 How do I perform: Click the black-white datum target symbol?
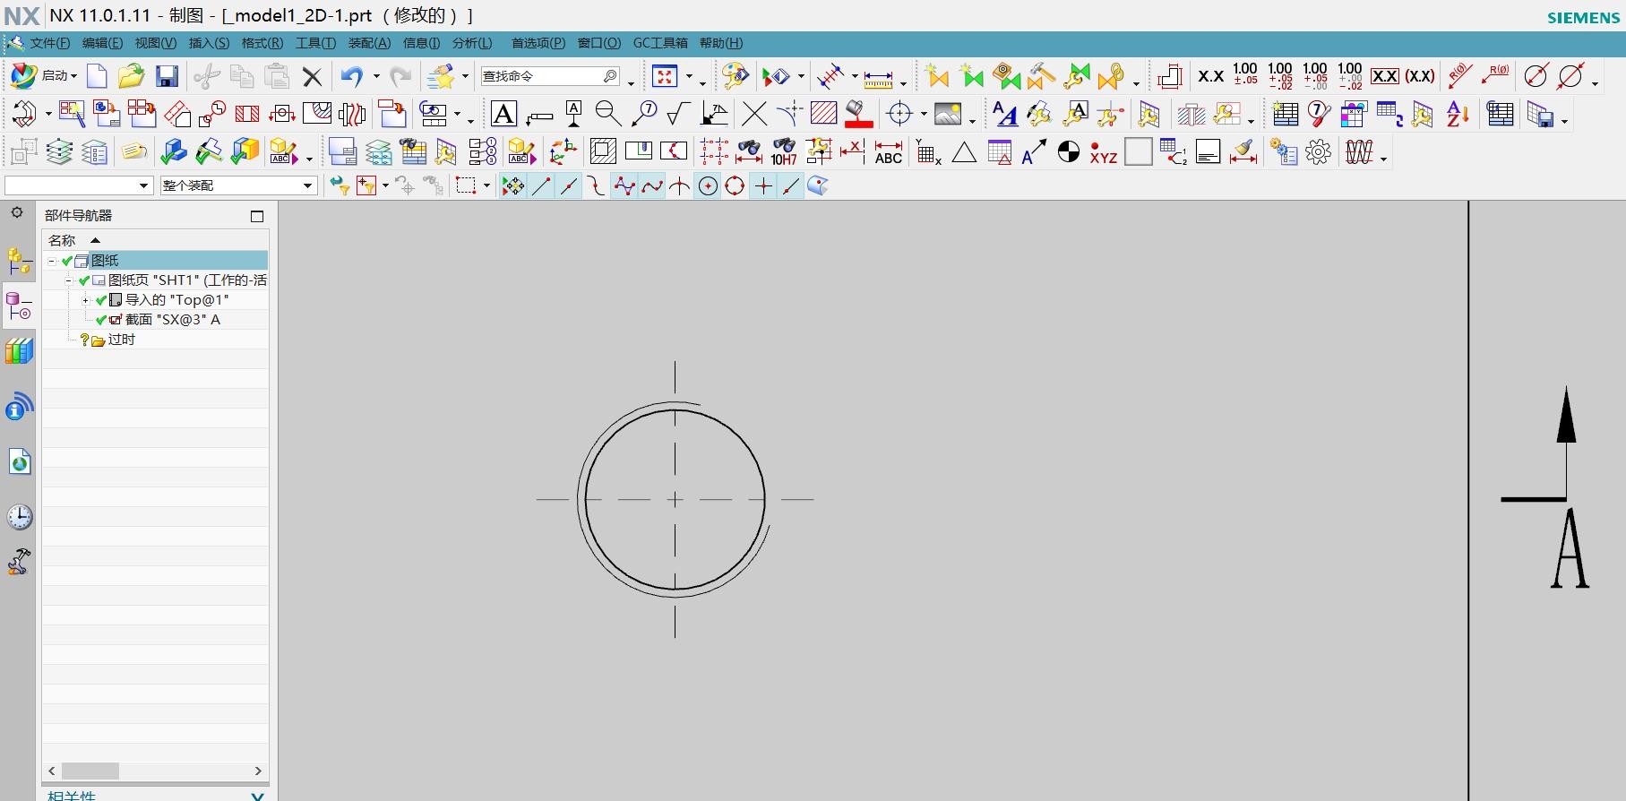click(x=1068, y=152)
